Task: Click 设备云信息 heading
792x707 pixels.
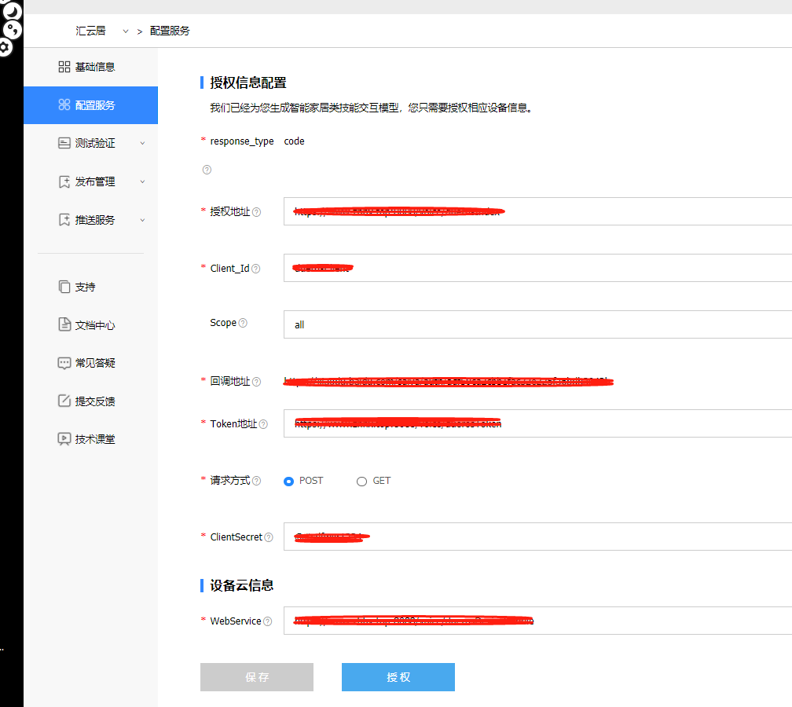Action: pos(241,585)
